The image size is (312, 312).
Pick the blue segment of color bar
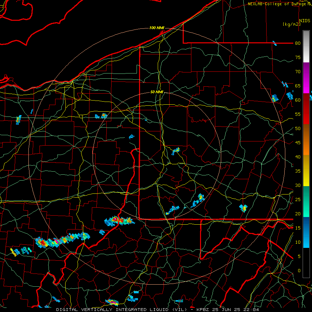(306, 232)
